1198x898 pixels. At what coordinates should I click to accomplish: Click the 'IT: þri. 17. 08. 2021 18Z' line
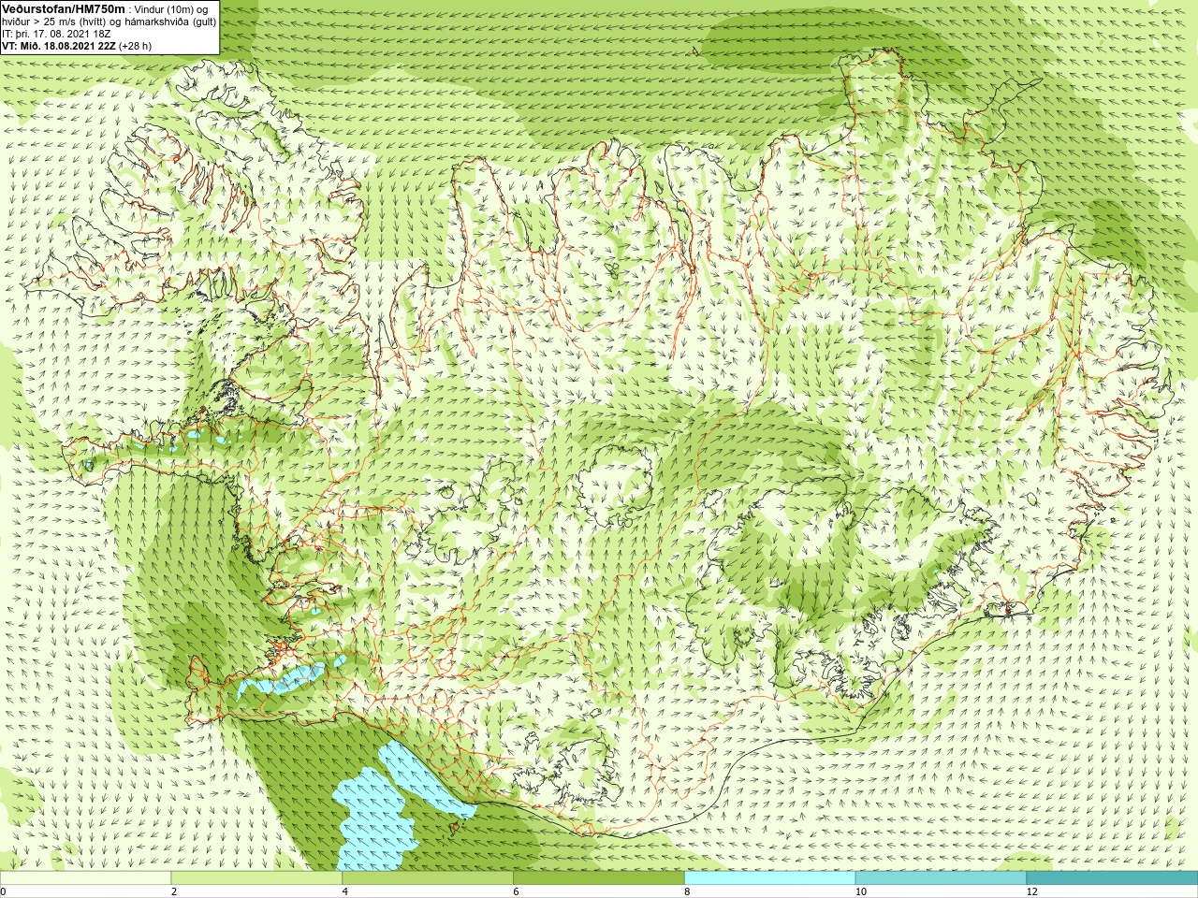coord(56,33)
